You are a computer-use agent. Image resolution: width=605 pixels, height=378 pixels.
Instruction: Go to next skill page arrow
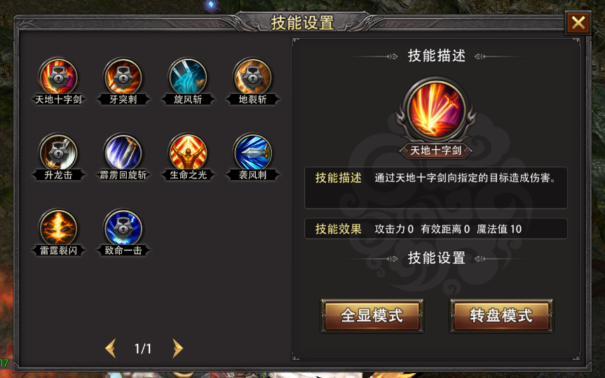pos(177,349)
